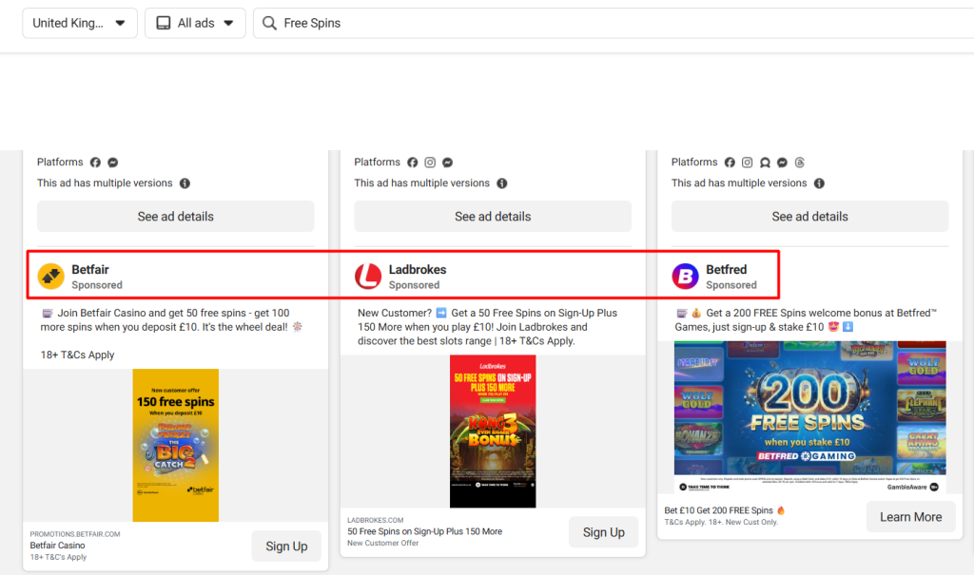
Task: Click info icon beside multiple versions in Betfred card
Action: [819, 183]
